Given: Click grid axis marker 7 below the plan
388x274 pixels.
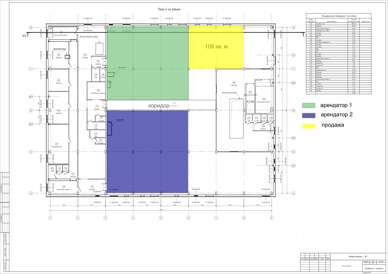Looking at the screenshot, I should [x=216, y=218].
